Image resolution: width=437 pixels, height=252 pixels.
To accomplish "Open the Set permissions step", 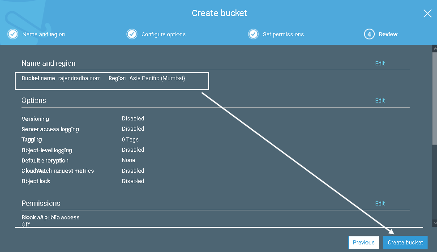I will (x=283, y=34).
